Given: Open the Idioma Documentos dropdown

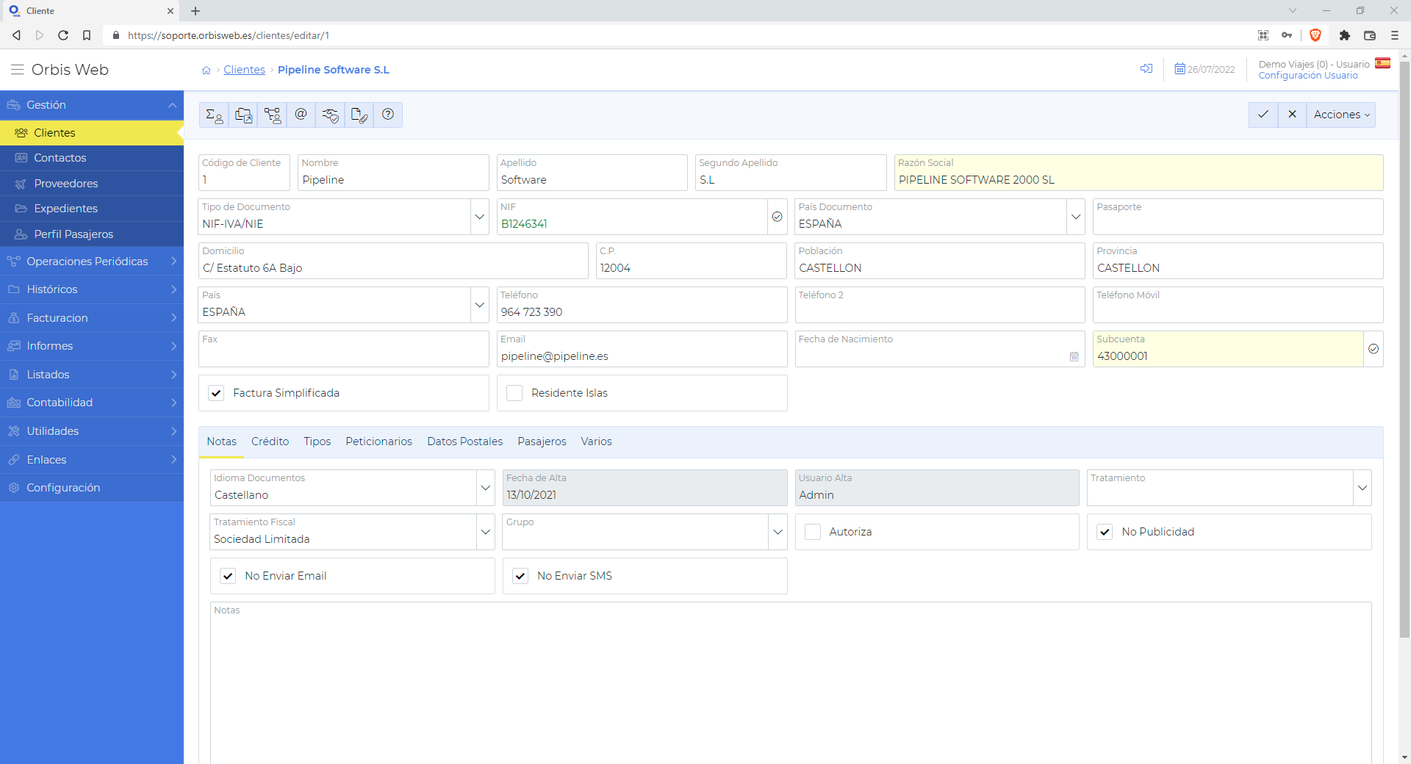Looking at the screenshot, I should (x=486, y=488).
